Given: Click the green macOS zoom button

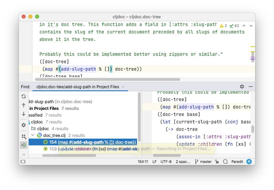Looking at the screenshot, I should pyautogui.click(x=37, y=17).
